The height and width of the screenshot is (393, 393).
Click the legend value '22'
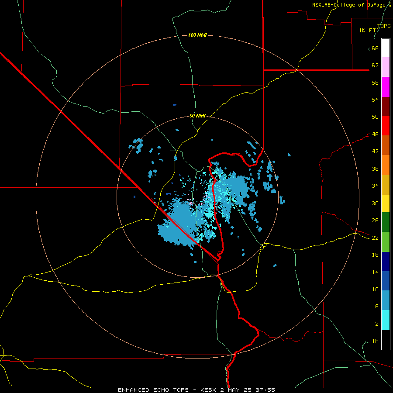click(x=375, y=238)
